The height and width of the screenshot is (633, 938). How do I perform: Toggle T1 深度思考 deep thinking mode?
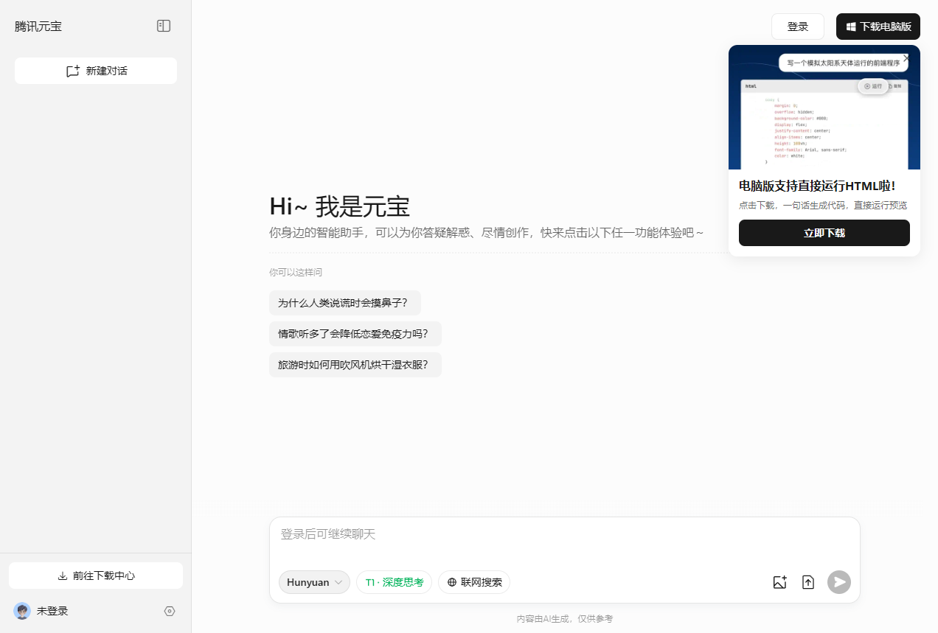(x=394, y=582)
